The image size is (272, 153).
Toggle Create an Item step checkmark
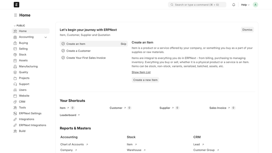[x=63, y=44]
